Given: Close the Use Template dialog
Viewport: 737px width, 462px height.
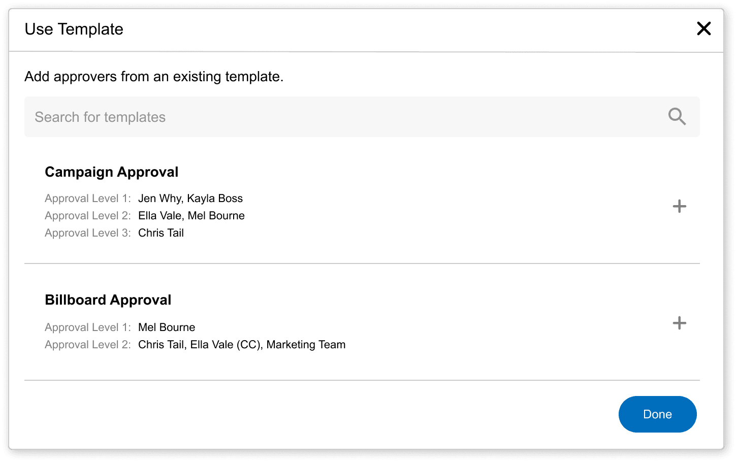Looking at the screenshot, I should [x=703, y=28].
